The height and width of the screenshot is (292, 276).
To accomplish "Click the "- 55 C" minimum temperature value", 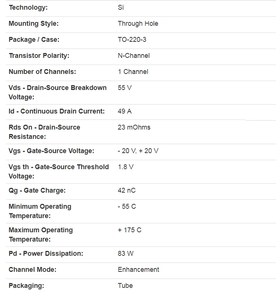I will (127, 206).
